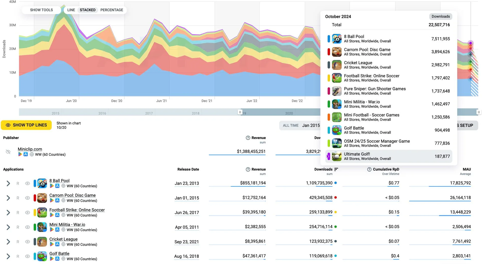Viewport: 482px width, 264px height.
Task: Click the Revenue help icon in Applications header
Action: 248,169
